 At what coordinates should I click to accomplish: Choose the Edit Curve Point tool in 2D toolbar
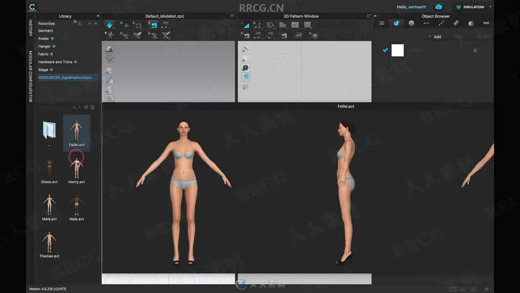(257, 25)
